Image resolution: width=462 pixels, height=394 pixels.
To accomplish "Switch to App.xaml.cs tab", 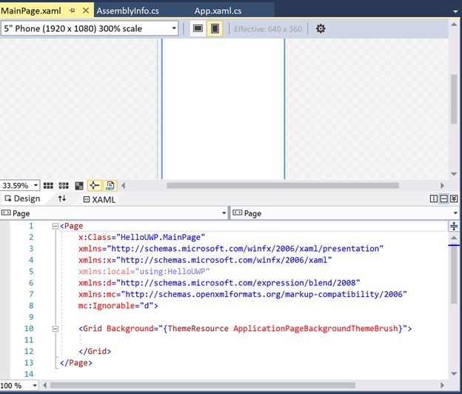I will (218, 11).
